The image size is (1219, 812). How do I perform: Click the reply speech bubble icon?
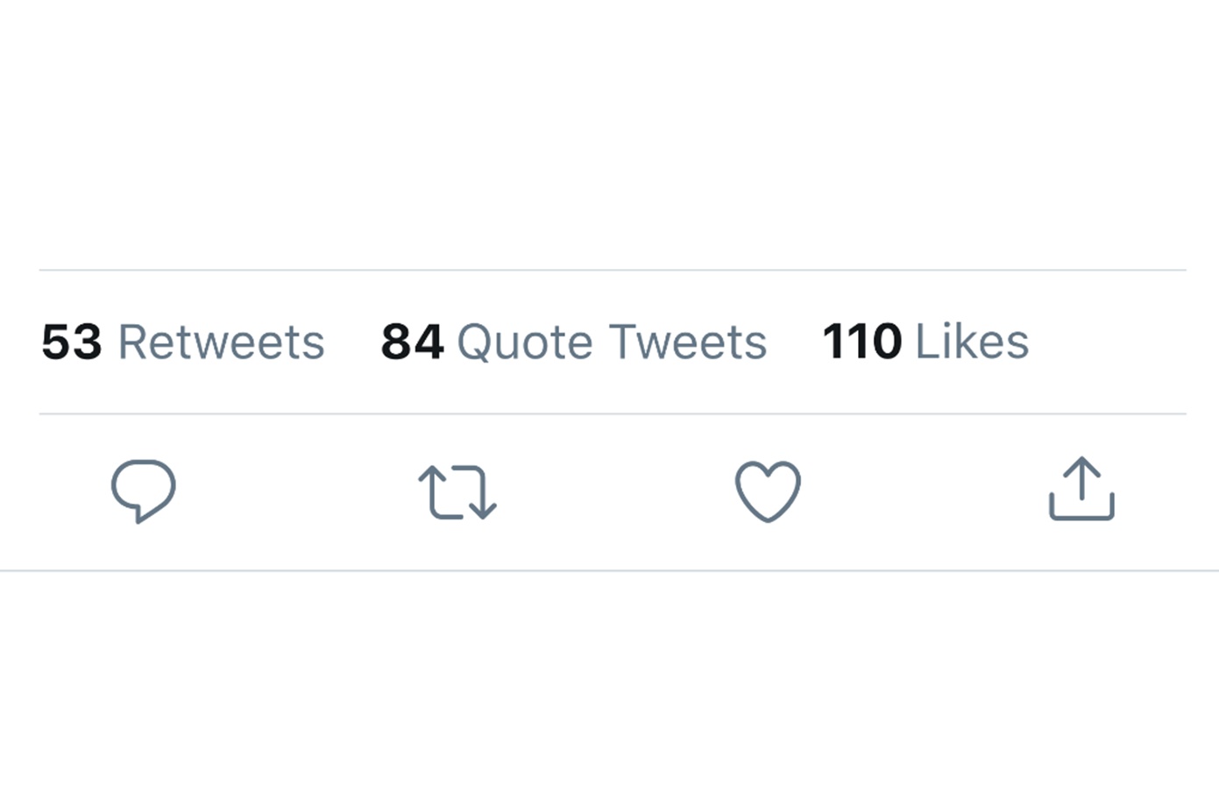pos(144,491)
